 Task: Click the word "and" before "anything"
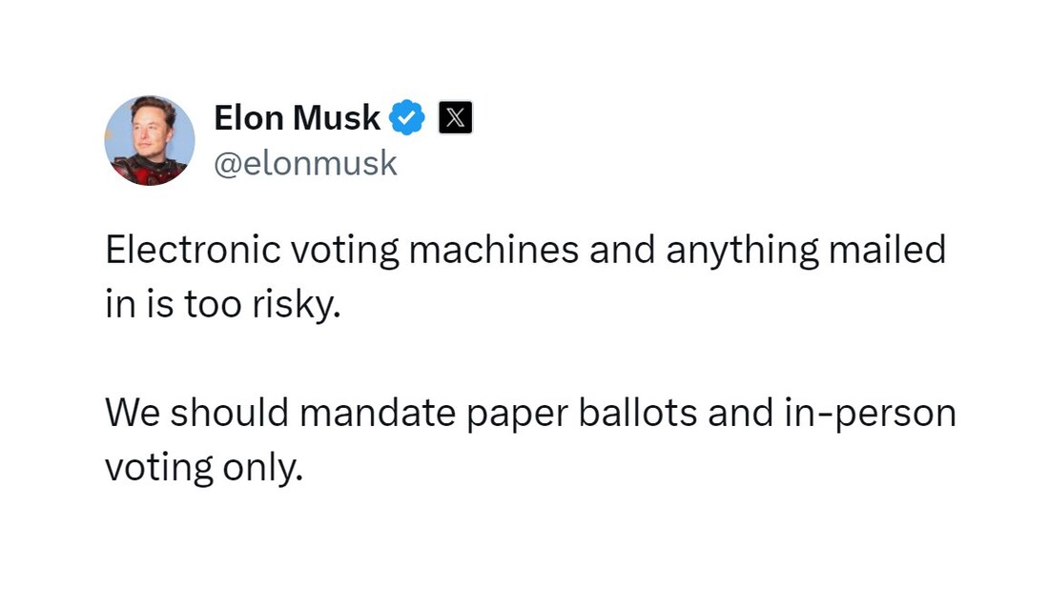pyautogui.click(x=622, y=250)
